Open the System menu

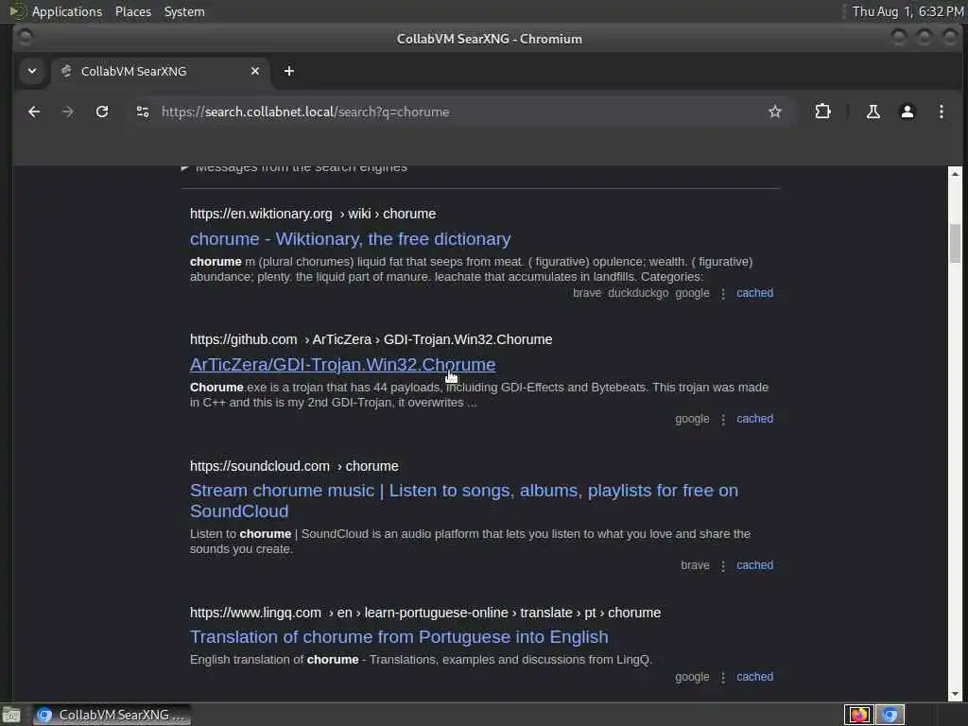(184, 11)
